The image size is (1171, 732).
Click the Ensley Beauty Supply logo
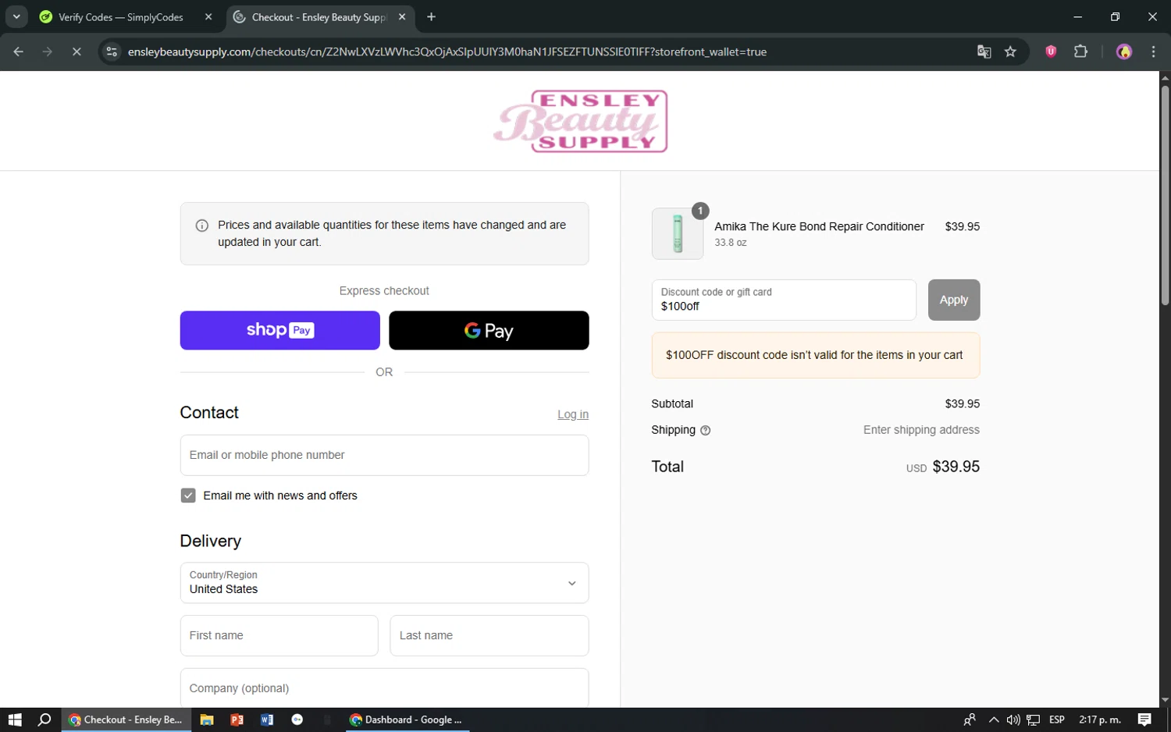(x=581, y=121)
